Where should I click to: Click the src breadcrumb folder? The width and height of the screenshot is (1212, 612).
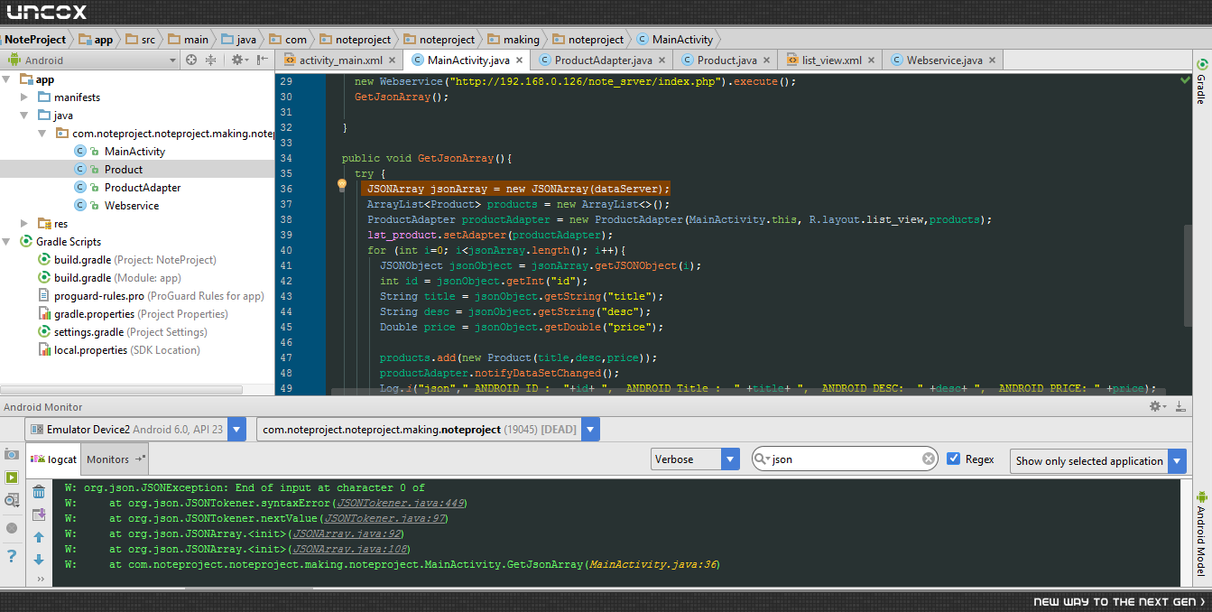140,40
